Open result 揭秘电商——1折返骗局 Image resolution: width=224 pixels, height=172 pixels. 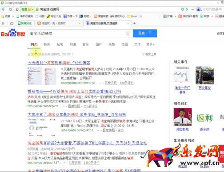[74, 92]
